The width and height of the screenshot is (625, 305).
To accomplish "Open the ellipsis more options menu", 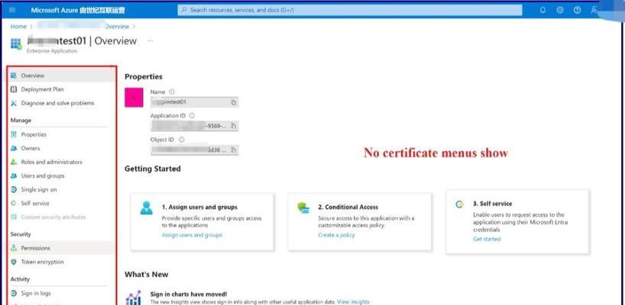I will point(151,40).
